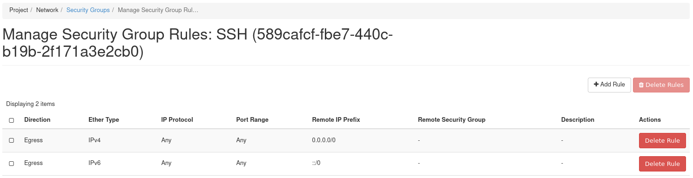Click the Description column header

point(578,119)
